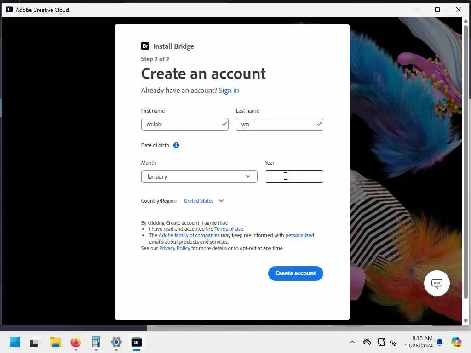This screenshot has width=471, height=353.
Task: Click the Create account button
Action: [296, 273]
